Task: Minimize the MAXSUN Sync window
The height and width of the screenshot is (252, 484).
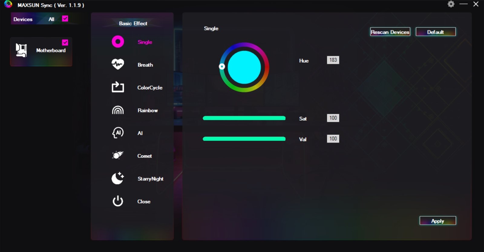Action: tap(463, 4)
